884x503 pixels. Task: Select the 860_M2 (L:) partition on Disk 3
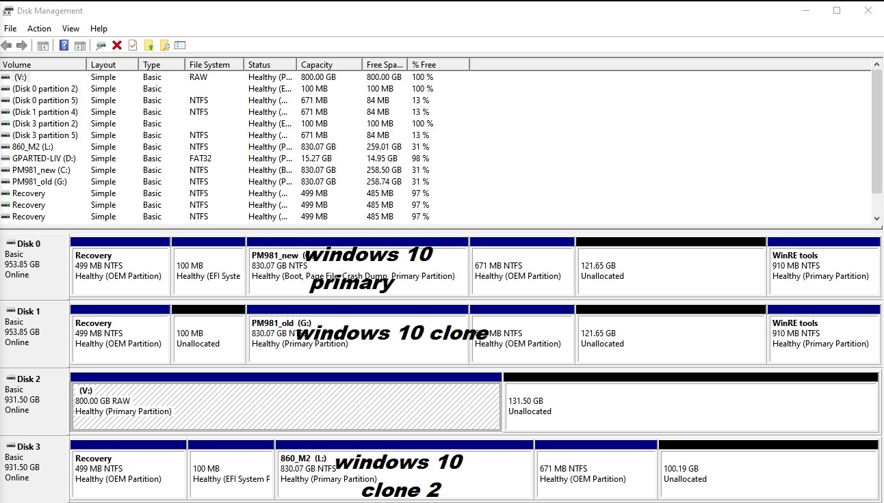404,470
